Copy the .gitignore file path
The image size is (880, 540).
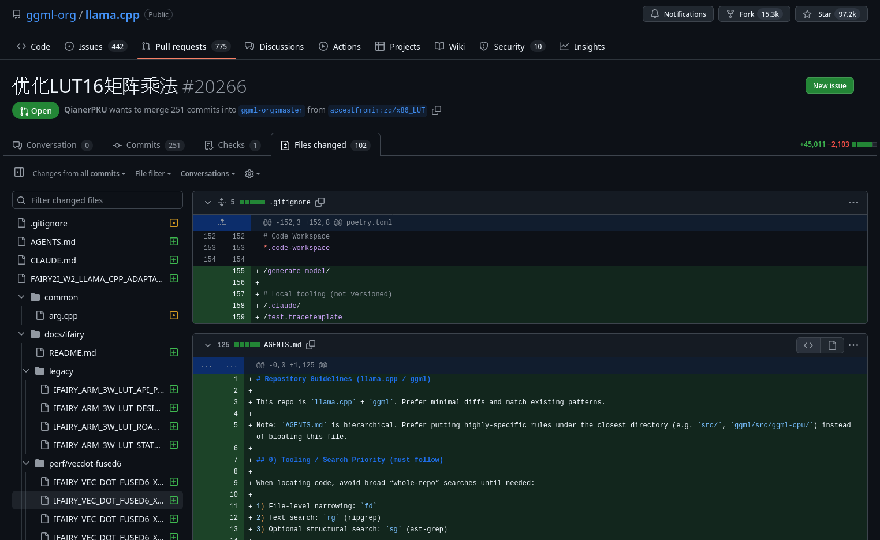click(320, 202)
